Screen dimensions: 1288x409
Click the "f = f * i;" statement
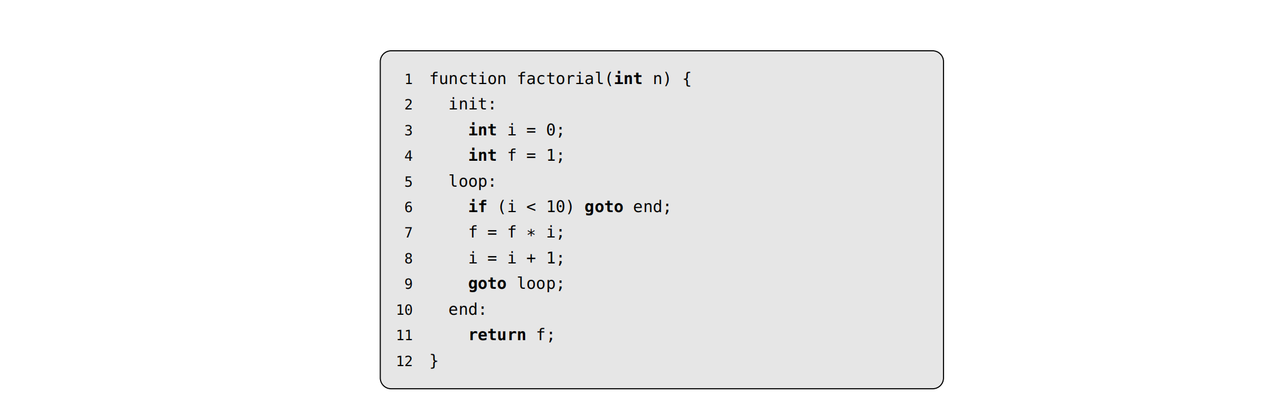click(x=516, y=232)
